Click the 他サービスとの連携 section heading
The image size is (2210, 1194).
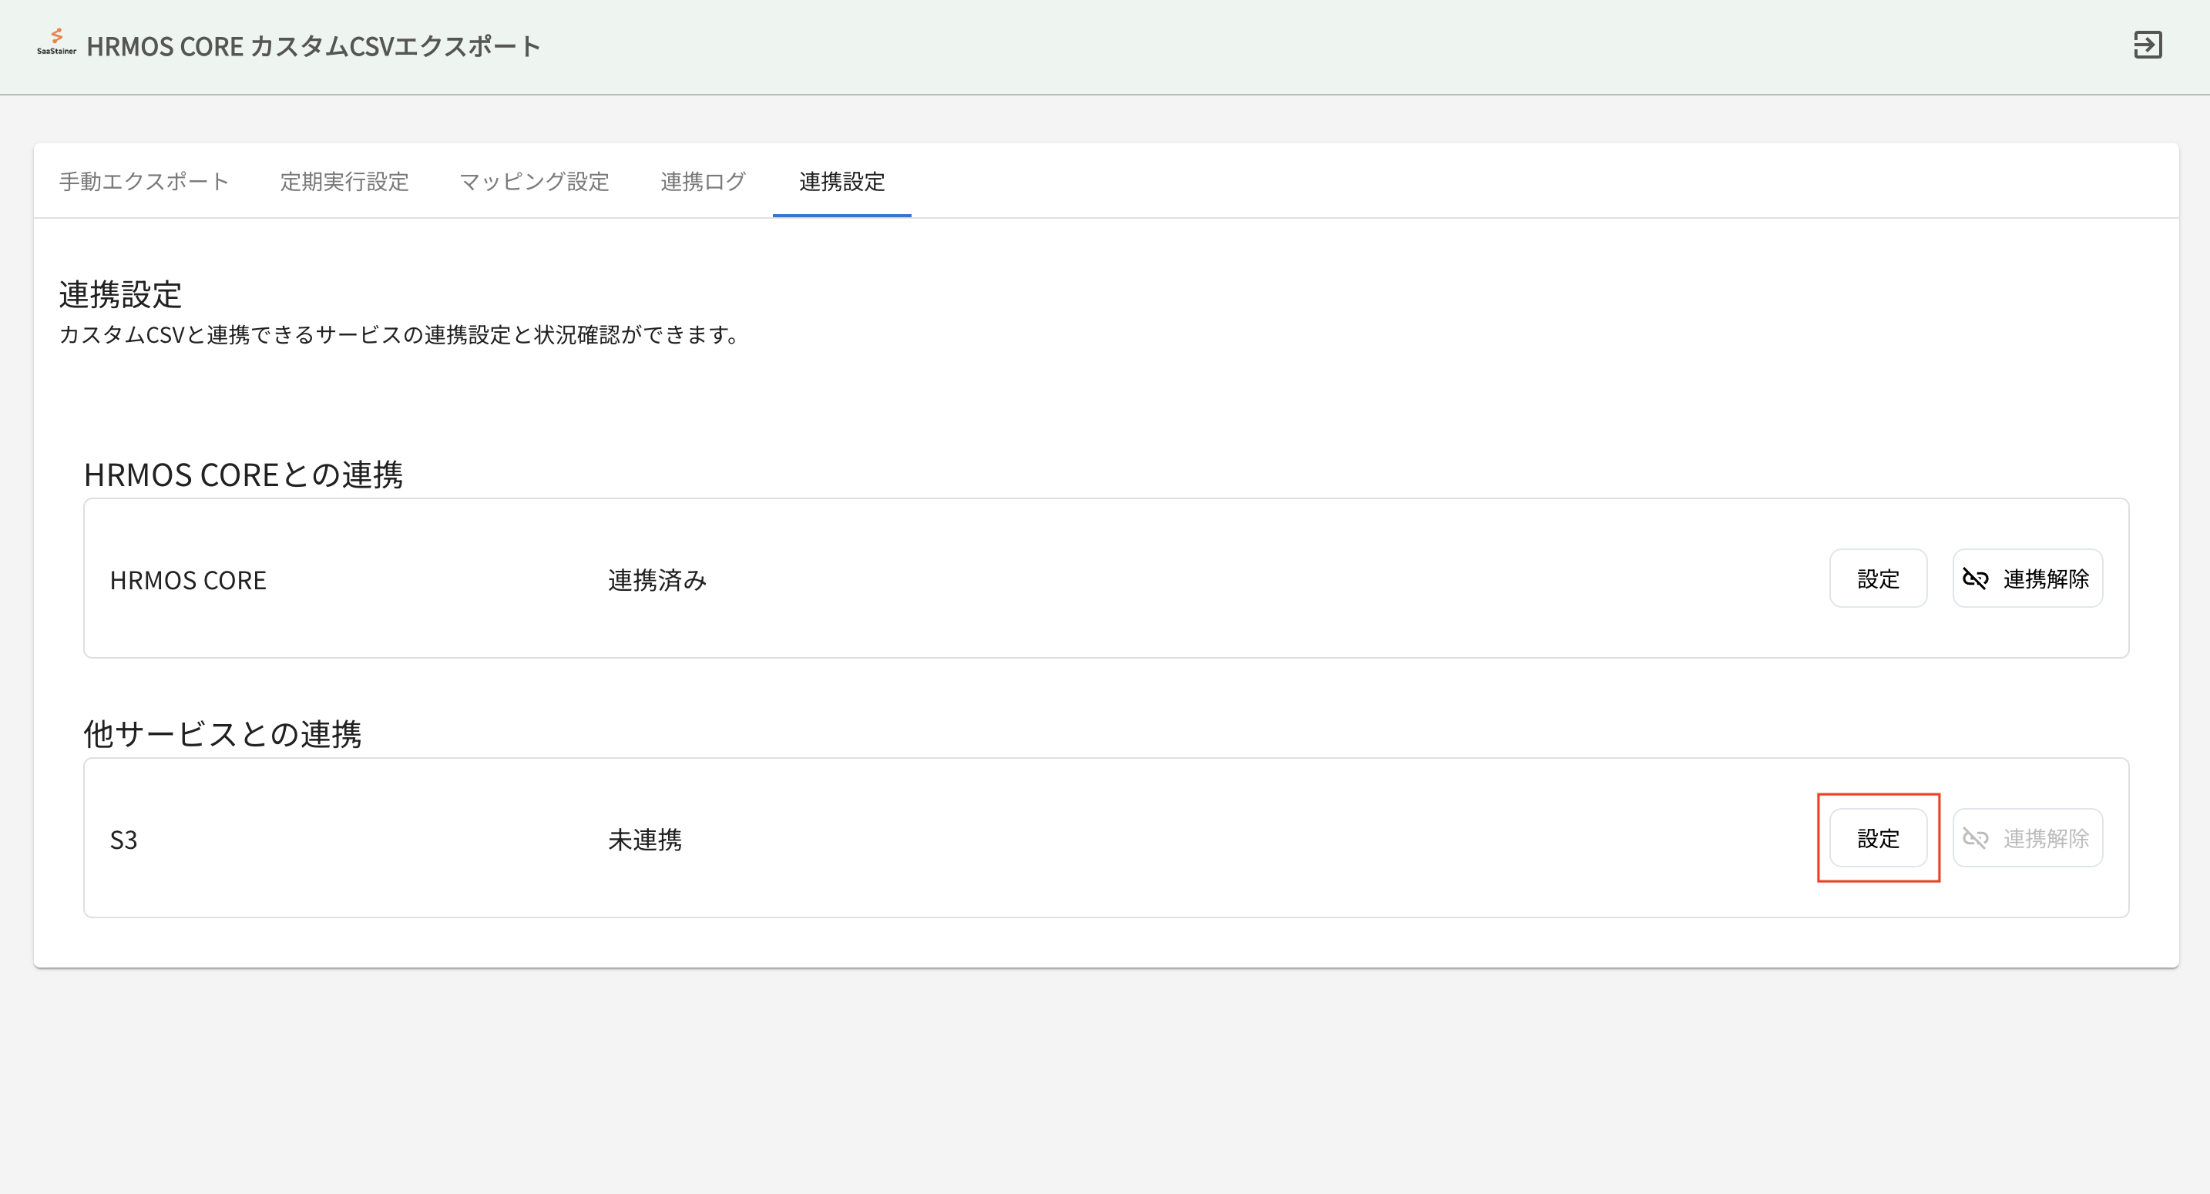(222, 733)
